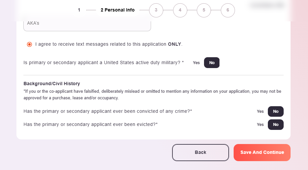Image resolution: width=308 pixels, height=170 pixels.
Task: Pick No for convicted of any crime
Action: (x=276, y=111)
